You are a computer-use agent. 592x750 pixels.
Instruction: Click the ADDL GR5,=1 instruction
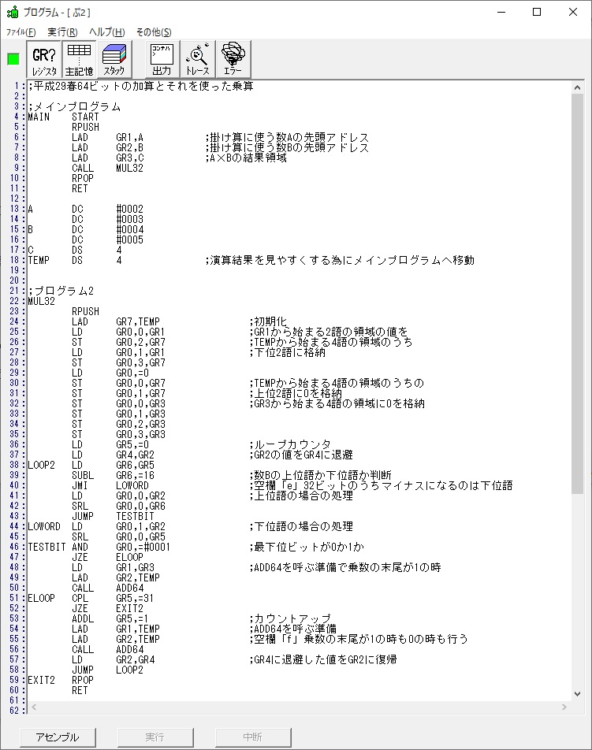click(x=110, y=618)
